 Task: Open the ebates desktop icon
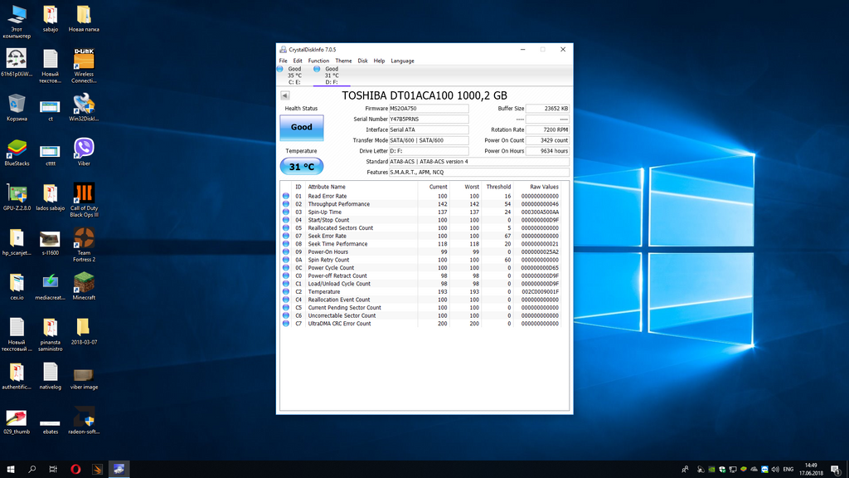point(51,427)
